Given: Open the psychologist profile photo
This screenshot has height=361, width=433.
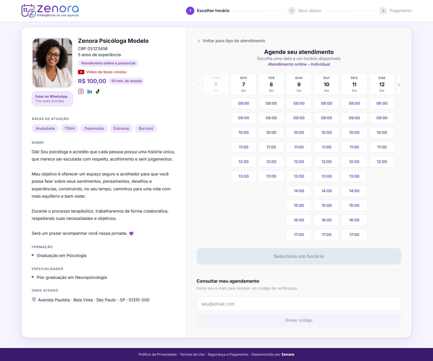Looking at the screenshot, I should (52, 63).
